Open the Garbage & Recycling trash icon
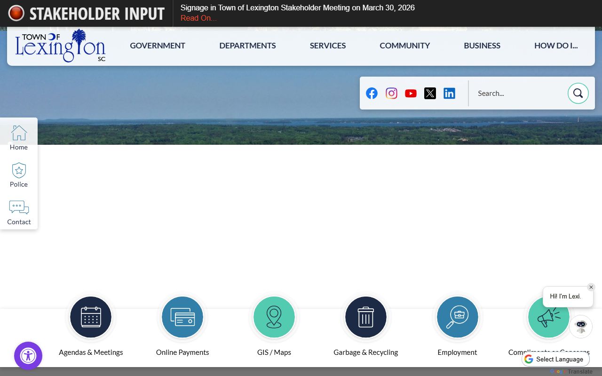Screen dimensions: 602x376 click(366, 317)
